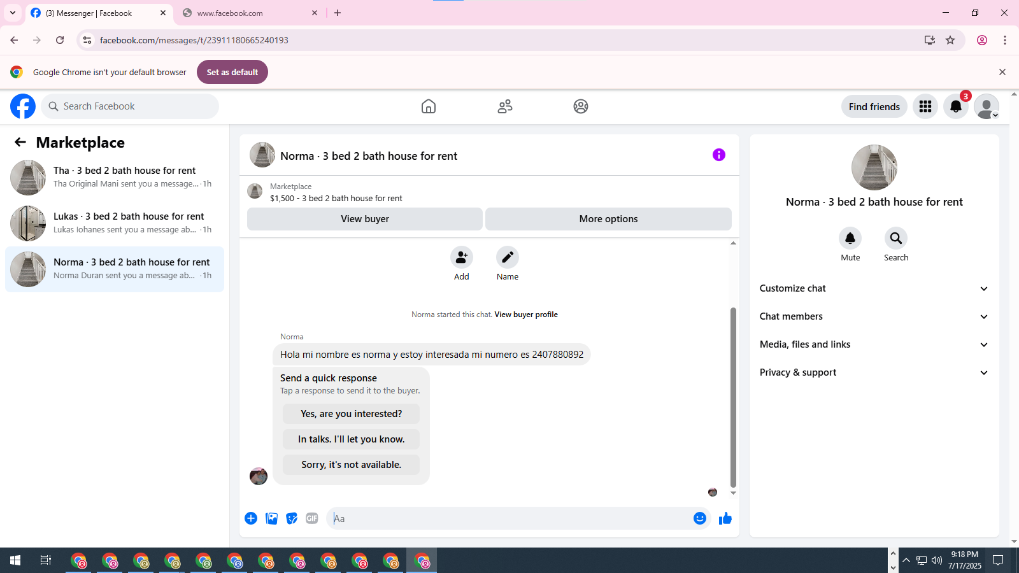The image size is (1019, 573).
Task: Mute the conversation with the bell icon
Action: (850, 238)
